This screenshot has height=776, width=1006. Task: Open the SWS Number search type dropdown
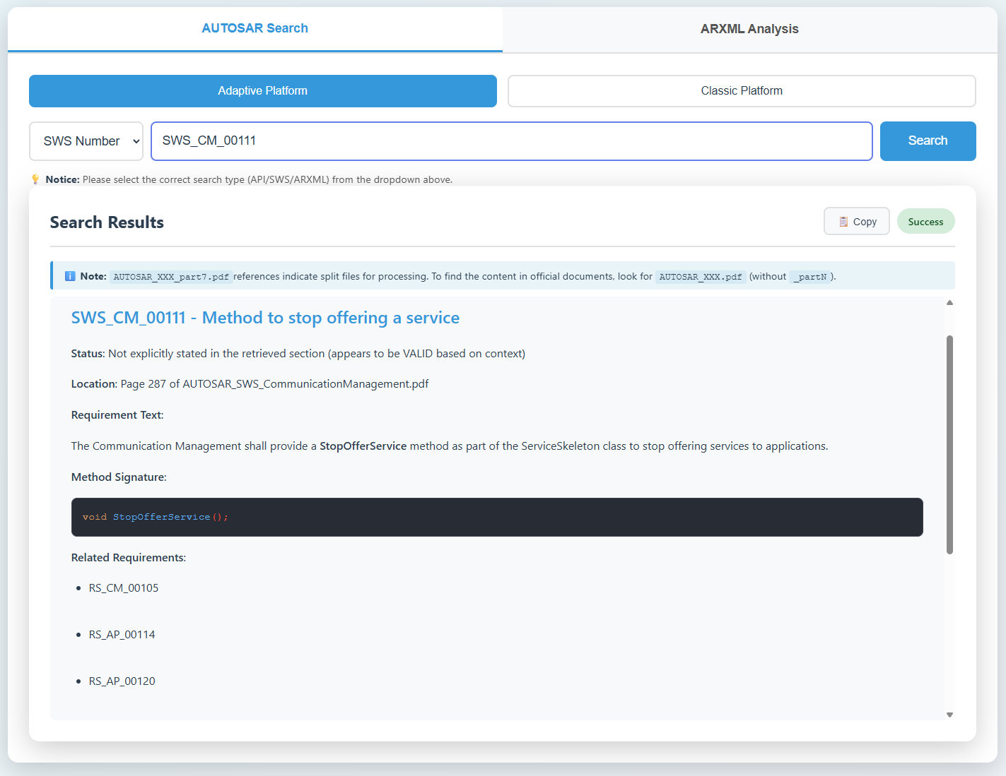86,141
